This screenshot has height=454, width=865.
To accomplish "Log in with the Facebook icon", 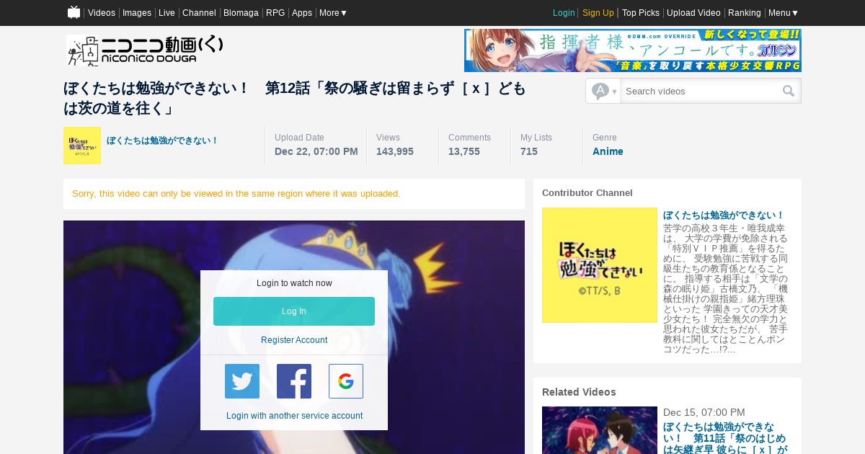I will point(294,381).
